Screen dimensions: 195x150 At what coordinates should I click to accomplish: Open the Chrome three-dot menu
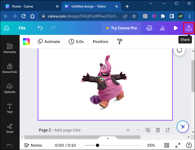click(189, 16)
